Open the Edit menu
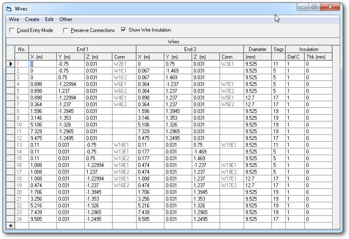Viewport: 349px width, 239px height. pyautogui.click(x=49, y=19)
